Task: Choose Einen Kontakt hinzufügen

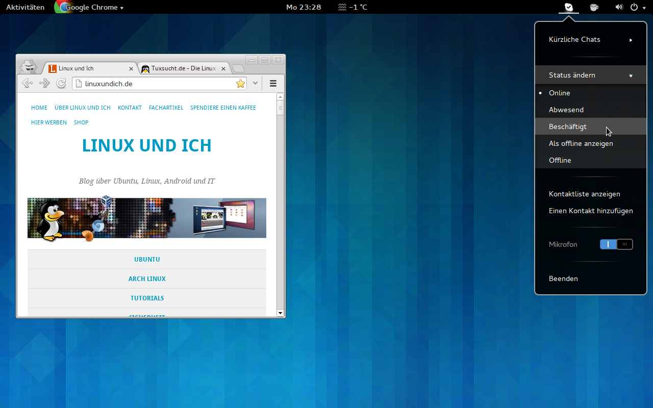Action: [591, 211]
